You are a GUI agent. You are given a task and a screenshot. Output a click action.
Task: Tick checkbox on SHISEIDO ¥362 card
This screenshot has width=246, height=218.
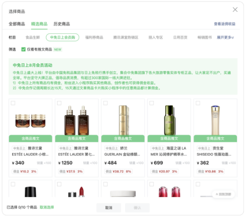(x=198, y=103)
